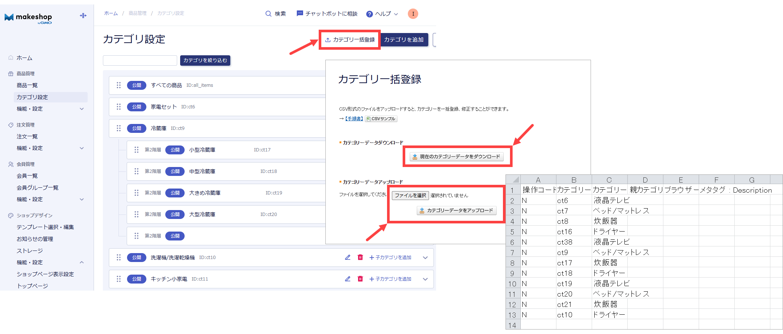This screenshot has width=783, height=334.
Task: Click the sidebar collapse icon beside makeshop logo
Action: [x=83, y=16]
